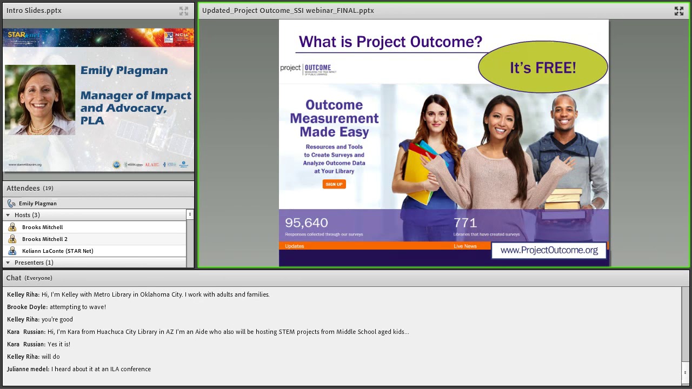The width and height of the screenshot is (692, 389).
Task: Click host icon next to Brooks Mitchell 2
Action: [x=12, y=239]
